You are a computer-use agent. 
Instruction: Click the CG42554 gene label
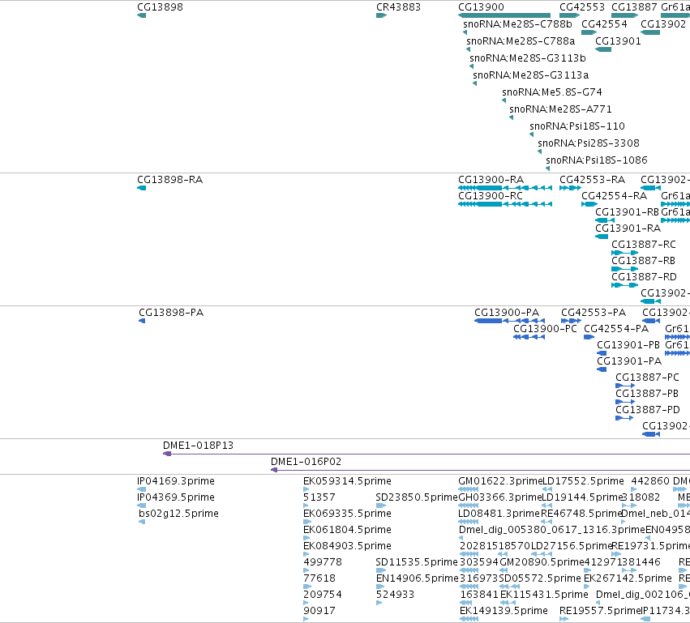point(604,24)
